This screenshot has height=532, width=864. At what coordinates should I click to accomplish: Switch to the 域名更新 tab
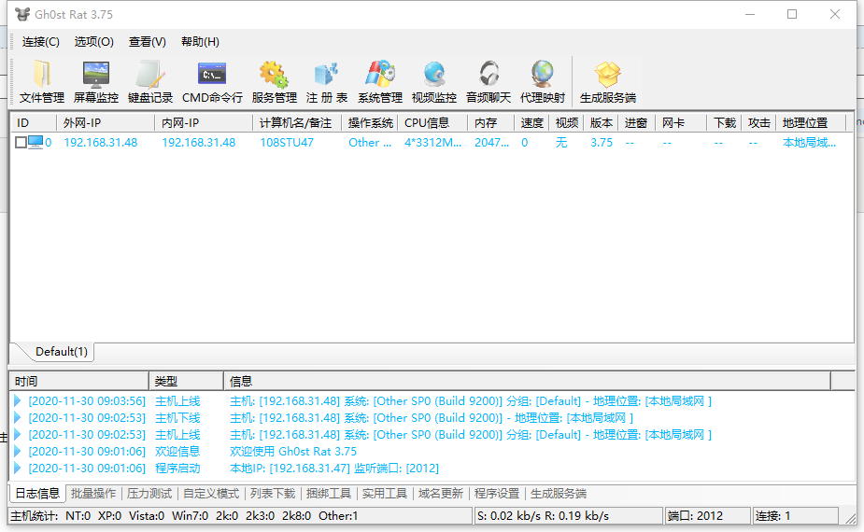[441, 494]
